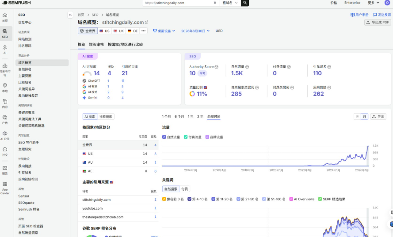Click the 导出 chart export button

[378, 117]
